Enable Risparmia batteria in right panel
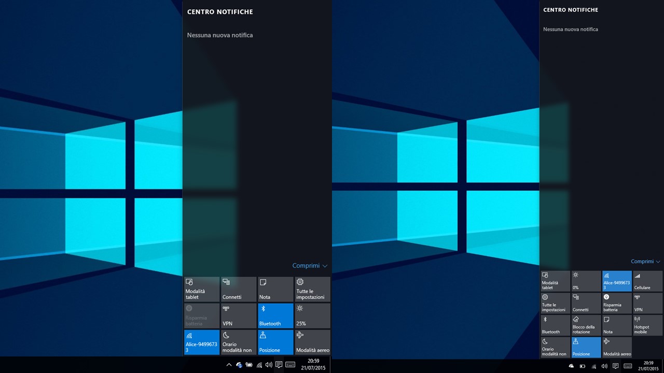The width and height of the screenshot is (664, 373). [x=617, y=303]
